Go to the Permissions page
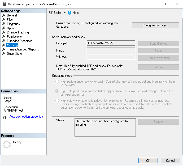Viewport: 183px width, 166px height. tap(14, 37)
